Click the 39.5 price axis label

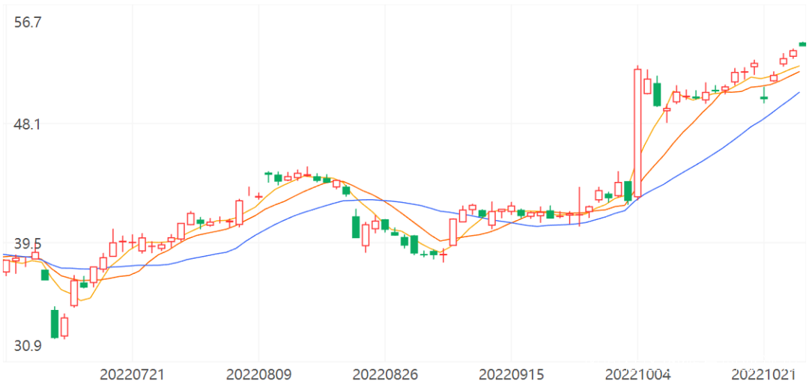27,243
